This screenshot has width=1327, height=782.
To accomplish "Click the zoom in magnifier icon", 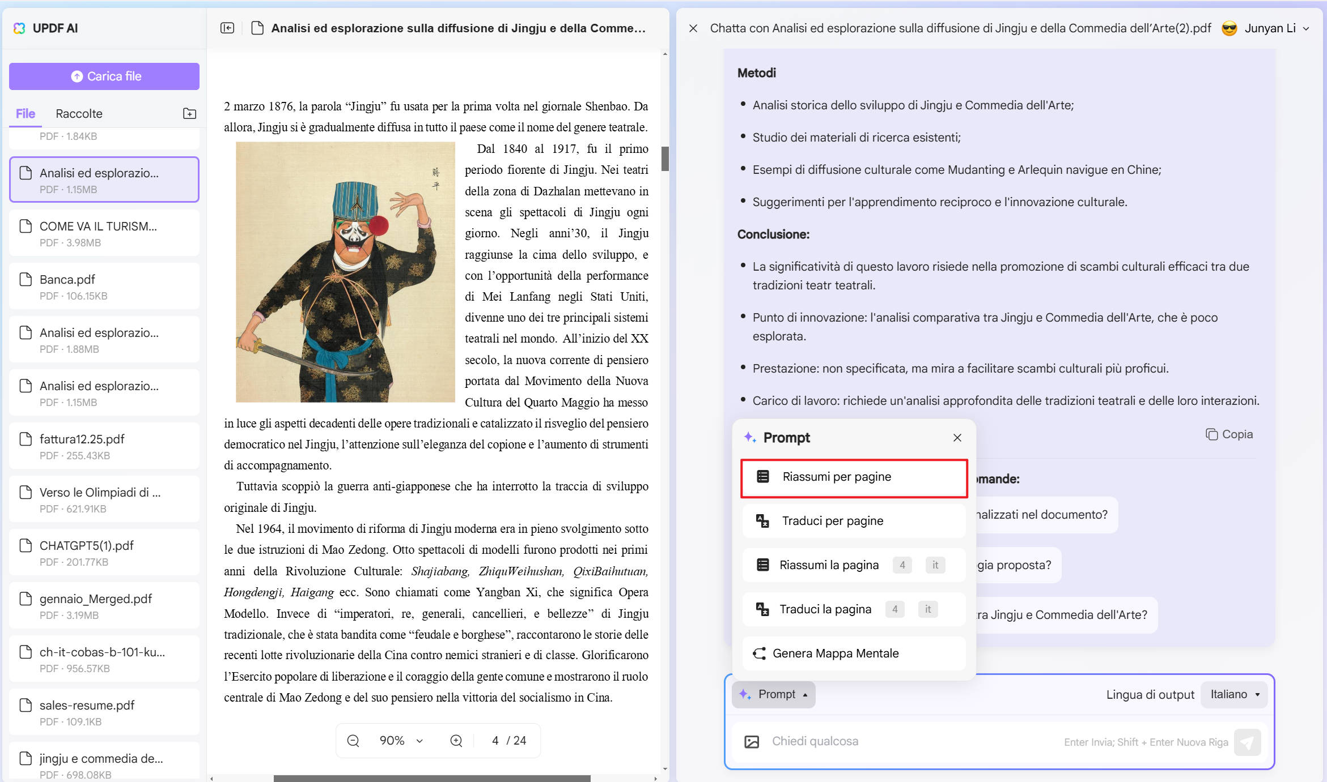I will coord(456,741).
